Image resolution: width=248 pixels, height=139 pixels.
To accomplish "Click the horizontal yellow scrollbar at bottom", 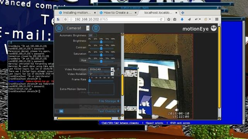I will (x=84, y=118).
